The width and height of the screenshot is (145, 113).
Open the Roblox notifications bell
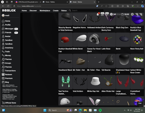tap(98, 14)
